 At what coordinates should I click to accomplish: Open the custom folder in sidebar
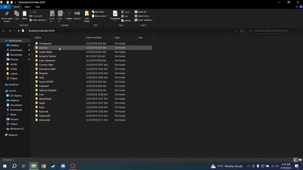tap(14, 74)
